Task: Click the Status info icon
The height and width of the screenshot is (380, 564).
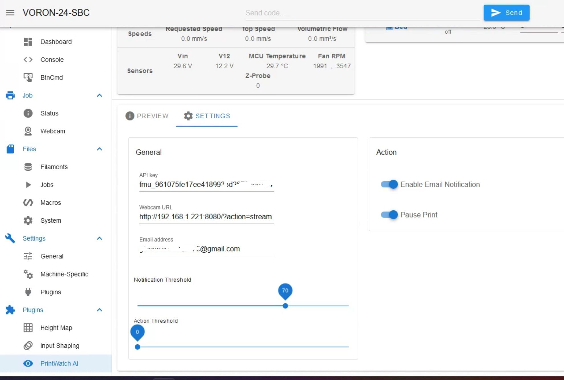Action: pos(28,113)
